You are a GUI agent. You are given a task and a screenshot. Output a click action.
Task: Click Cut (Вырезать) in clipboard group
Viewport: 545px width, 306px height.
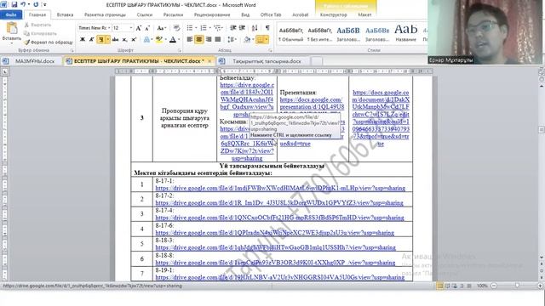37,25
